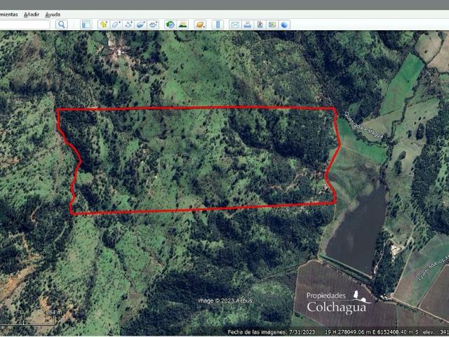Open the Ayuda menu
The image size is (449, 337).
point(53,14)
